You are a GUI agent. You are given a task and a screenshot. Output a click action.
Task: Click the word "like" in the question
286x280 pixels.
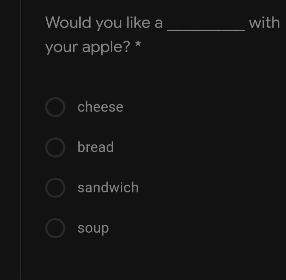point(138,23)
